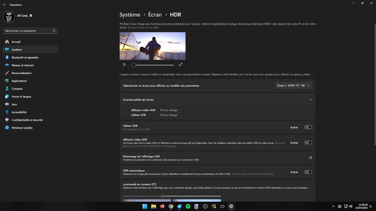
Task: Open Étalonnage de l'affichage HDR
Action: pos(310,158)
